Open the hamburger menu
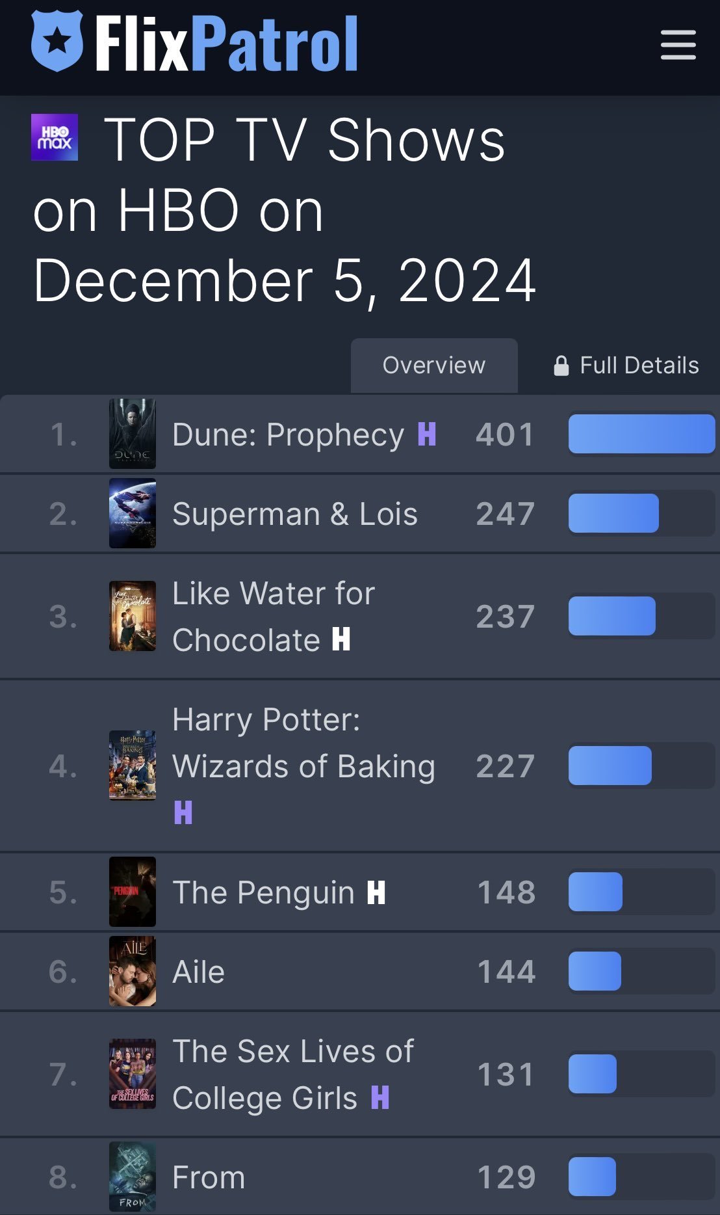The height and width of the screenshot is (1215, 720). 678,44
